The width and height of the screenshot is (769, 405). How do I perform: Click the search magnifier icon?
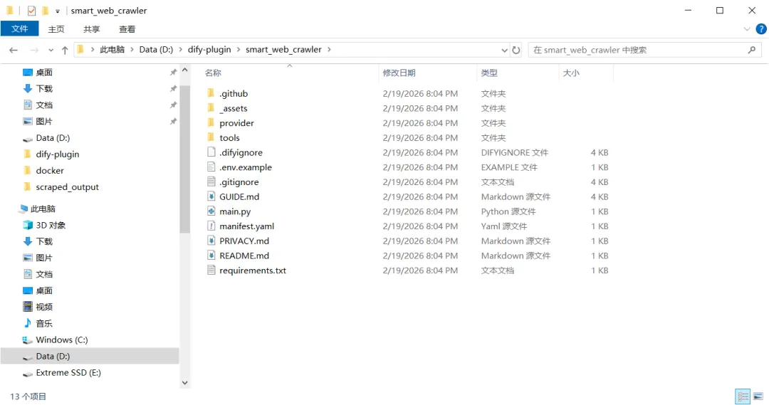coord(751,50)
